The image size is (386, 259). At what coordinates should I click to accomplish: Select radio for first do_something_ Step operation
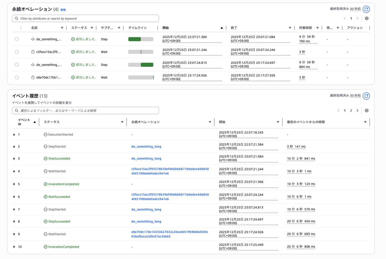click(x=17, y=39)
